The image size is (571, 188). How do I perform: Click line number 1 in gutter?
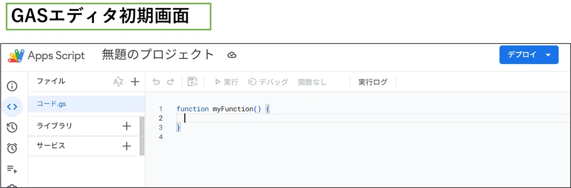161,109
